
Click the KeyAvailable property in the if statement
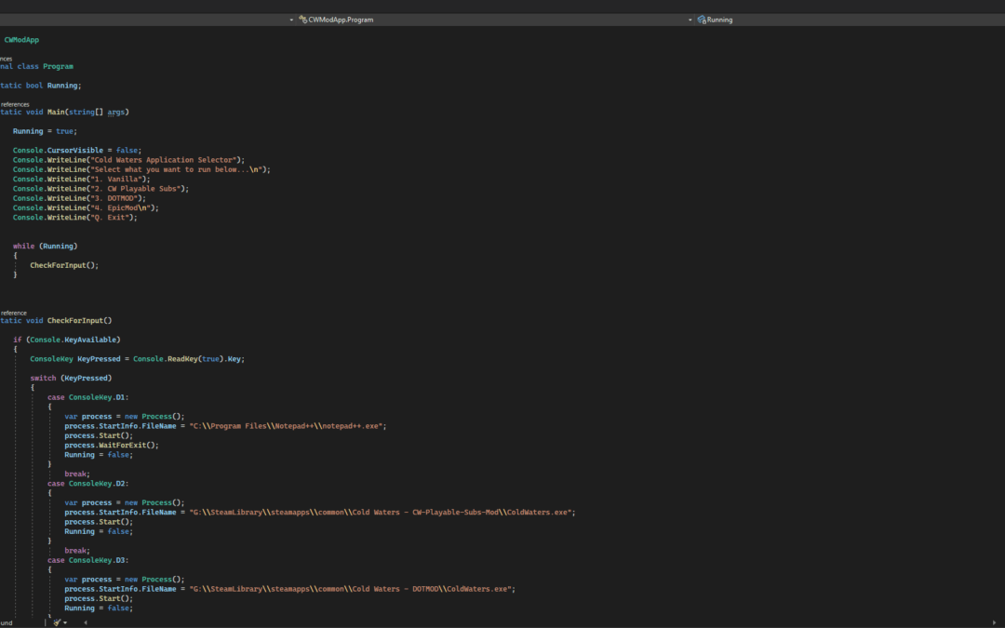[90, 340]
